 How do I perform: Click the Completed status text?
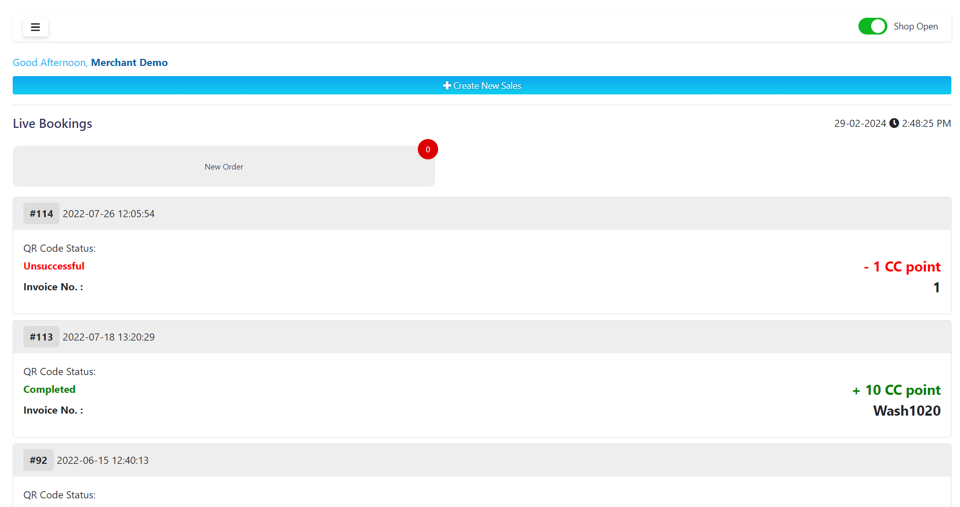[x=49, y=389]
